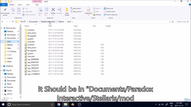Open Blender from the taskbar
Viewport: 191px width, 107px height.
[x=73, y=104]
